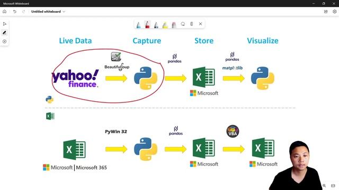339x190 pixels.
Task: Select the Excel icon above Microsoft 365 logo
Action: (74, 149)
